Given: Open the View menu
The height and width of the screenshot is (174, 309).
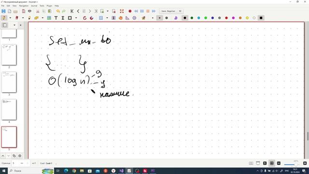Looking at the screenshot, I should [x=14, y=6].
